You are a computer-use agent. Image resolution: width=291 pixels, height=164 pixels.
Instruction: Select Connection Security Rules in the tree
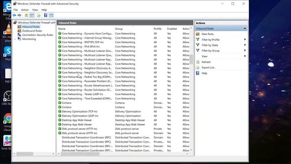click(x=37, y=35)
